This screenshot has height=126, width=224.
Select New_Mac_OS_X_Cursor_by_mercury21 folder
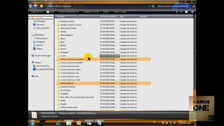pos(77,97)
